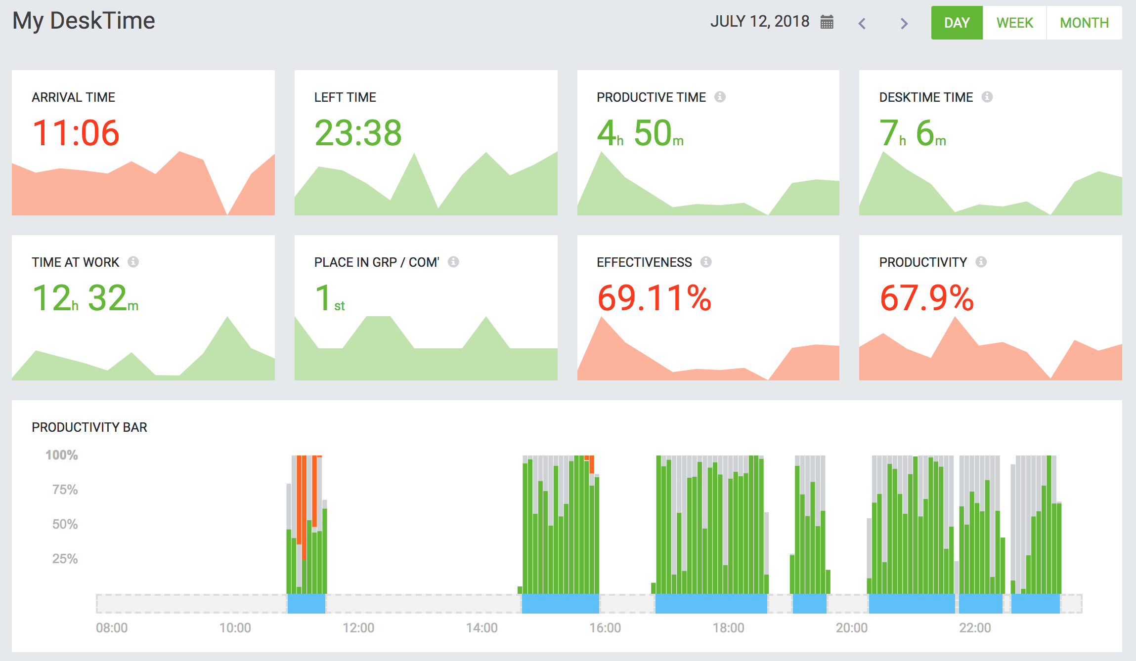This screenshot has height=661, width=1136.
Task: Click the JULY 12, 2018 date label
Action: click(x=760, y=22)
